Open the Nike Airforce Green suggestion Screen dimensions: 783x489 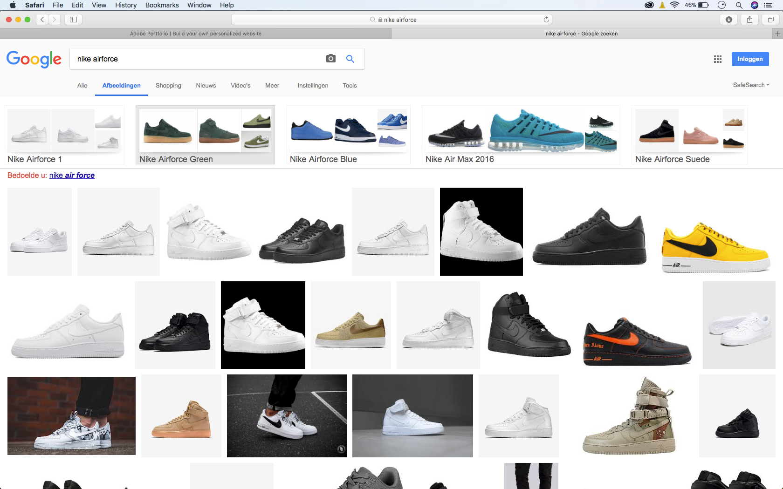[205, 135]
